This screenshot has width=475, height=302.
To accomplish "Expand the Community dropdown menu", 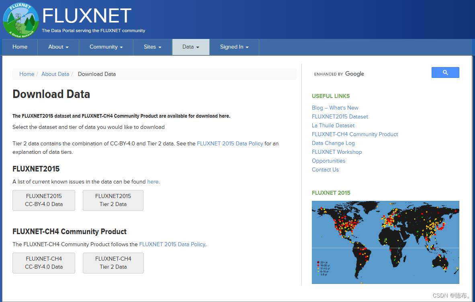I will (x=106, y=47).
